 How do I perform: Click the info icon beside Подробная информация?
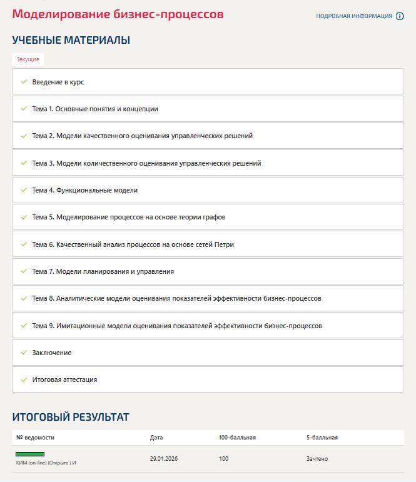[400, 16]
